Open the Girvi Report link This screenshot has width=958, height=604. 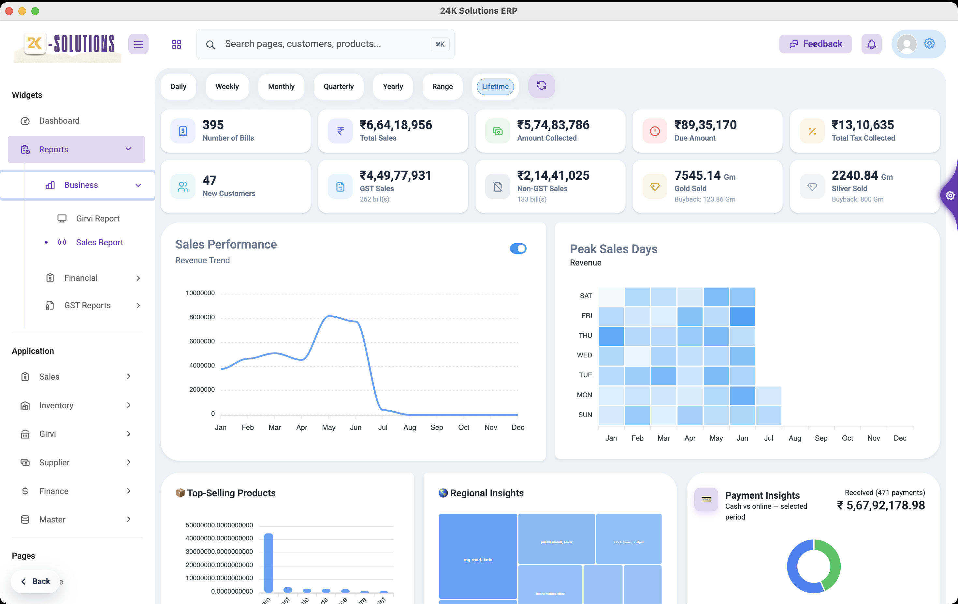click(x=97, y=219)
